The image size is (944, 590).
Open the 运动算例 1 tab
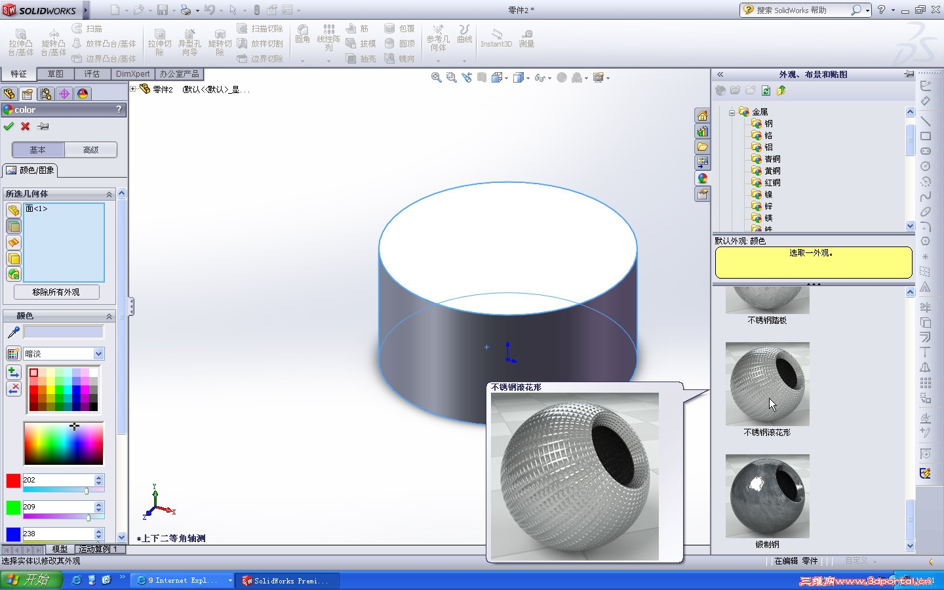98,549
